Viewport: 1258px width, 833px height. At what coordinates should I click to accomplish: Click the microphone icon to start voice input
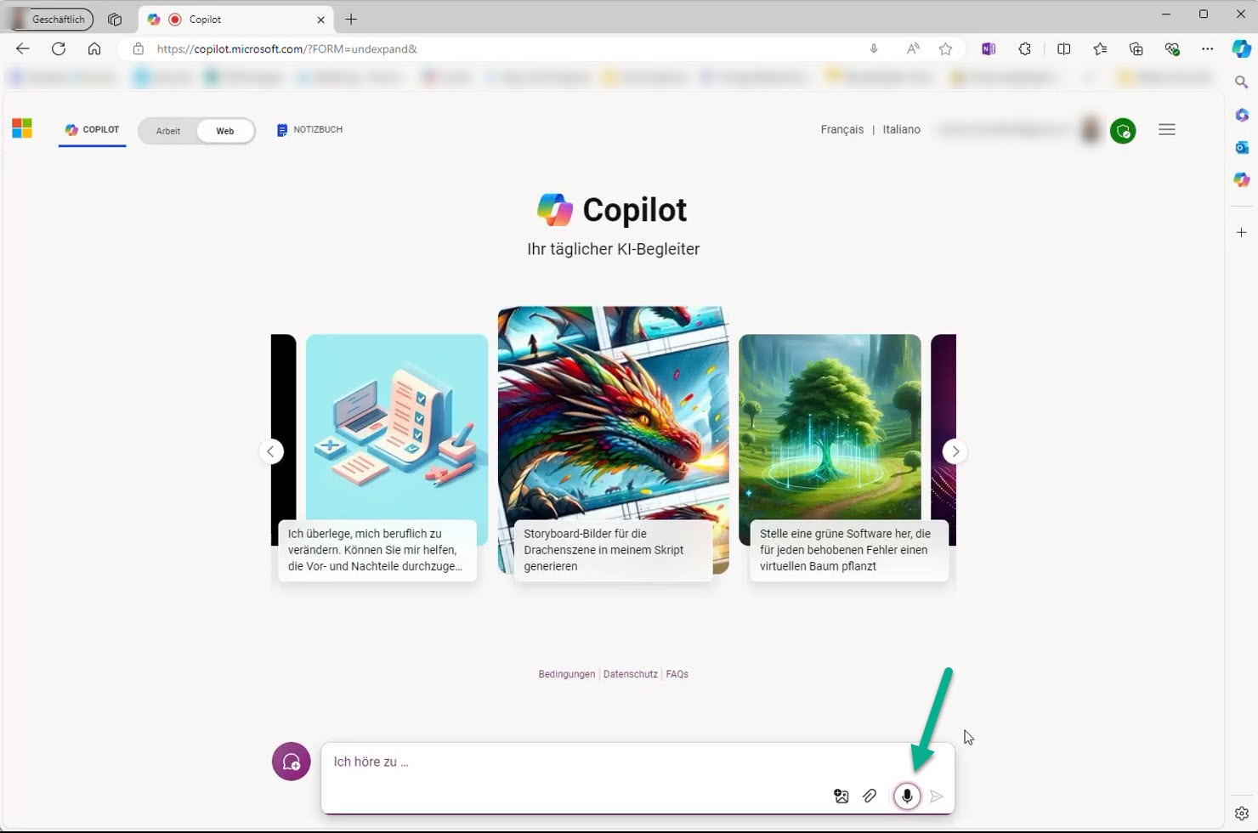click(906, 796)
